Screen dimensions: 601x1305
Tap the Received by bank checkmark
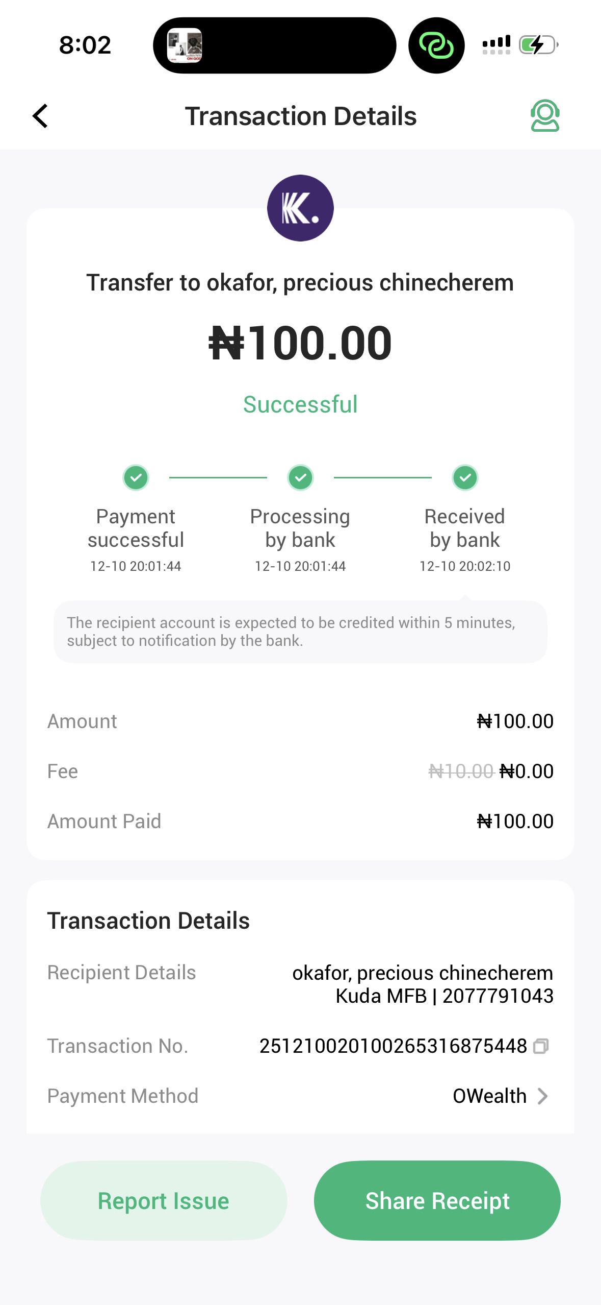click(x=465, y=478)
